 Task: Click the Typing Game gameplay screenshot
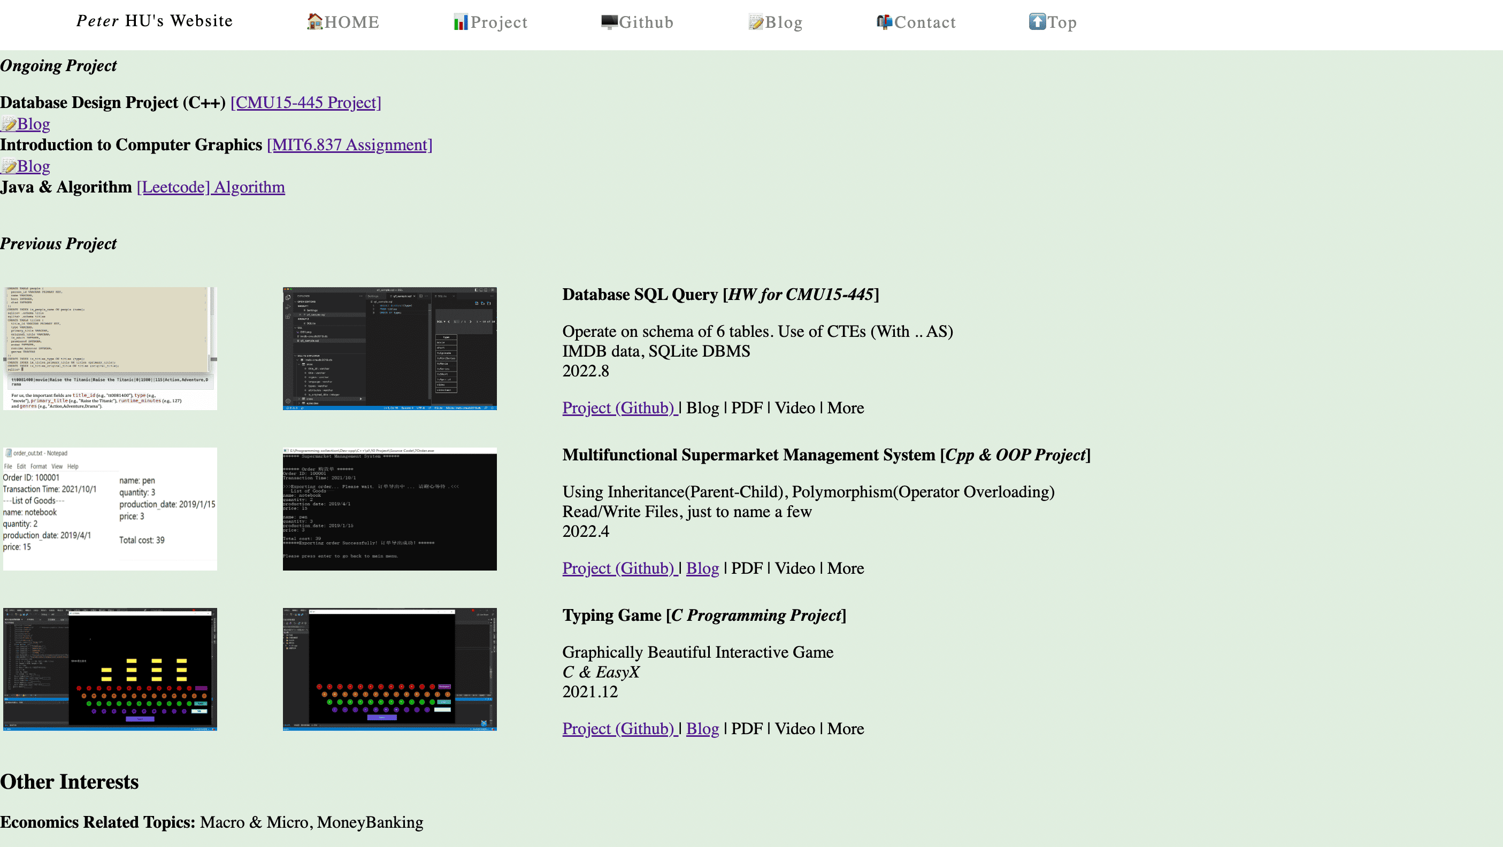pos(110,669)
